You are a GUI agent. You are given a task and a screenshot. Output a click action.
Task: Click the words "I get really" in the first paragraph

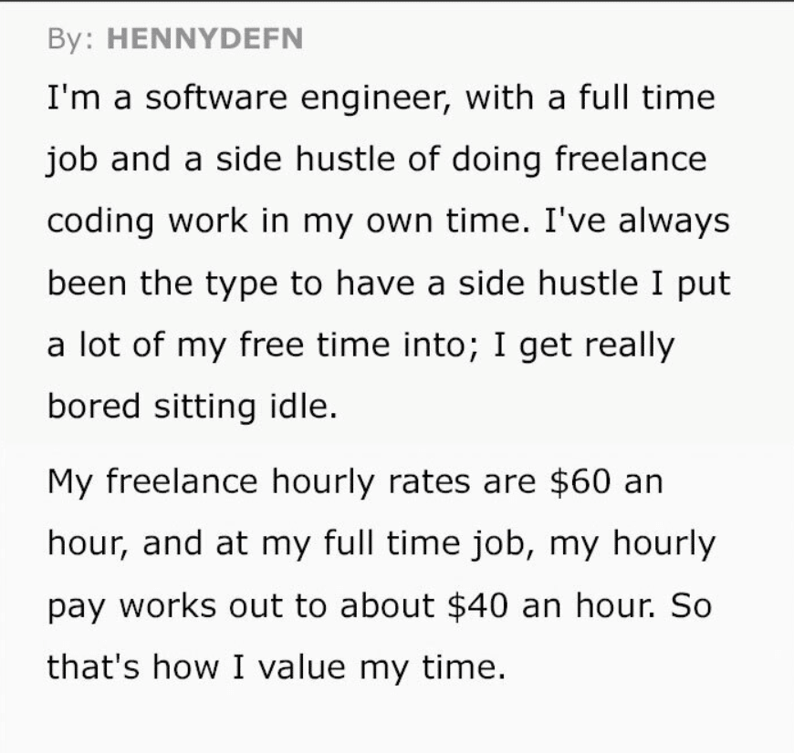[x=583, y=346]
